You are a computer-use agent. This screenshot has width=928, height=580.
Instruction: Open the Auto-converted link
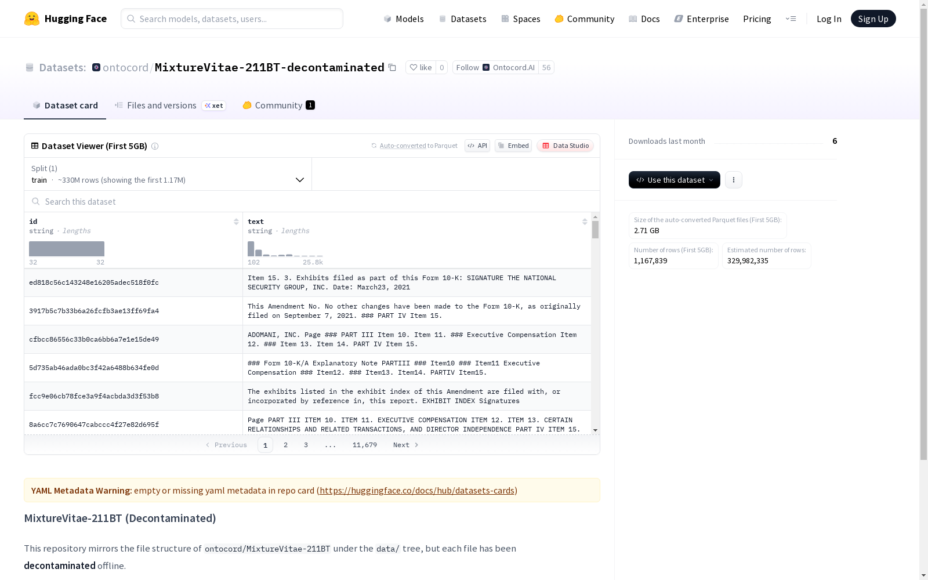point(403,146)
